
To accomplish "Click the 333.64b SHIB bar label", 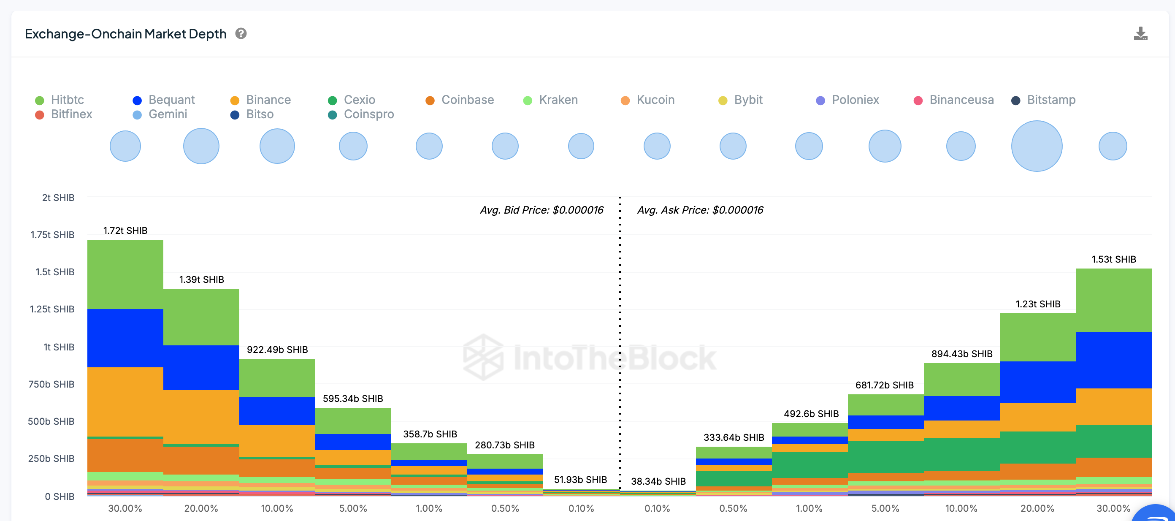I will tap(734, 438).
